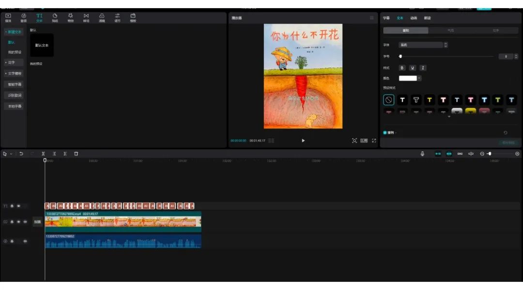Toggle the main track magnet snapping
Screen dimensions: 523x290
pyautogui.click(x=438, y=154)
